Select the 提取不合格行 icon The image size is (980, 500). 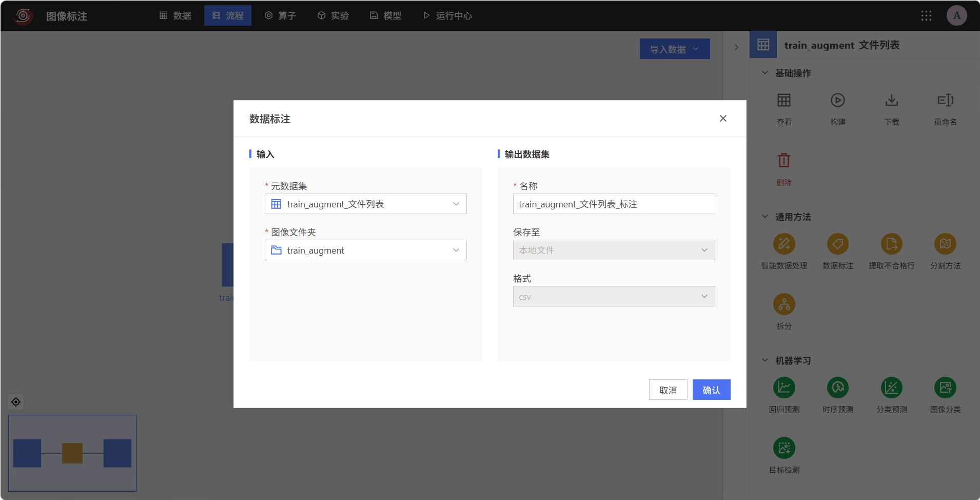pyautogui.click(x=891, y=244)
